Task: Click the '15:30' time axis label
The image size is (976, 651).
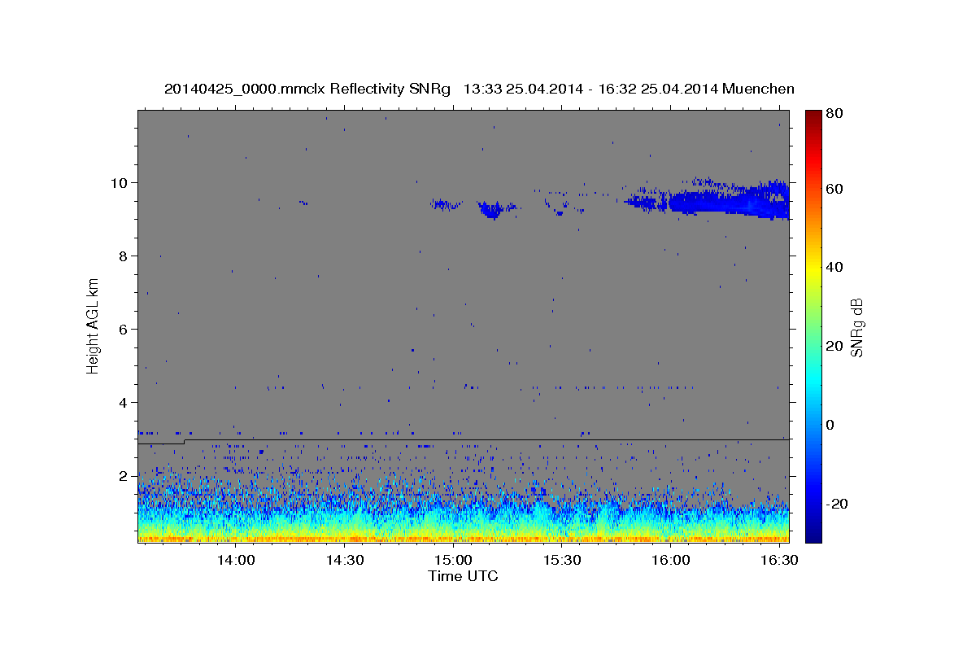Action: pos(562,560)
